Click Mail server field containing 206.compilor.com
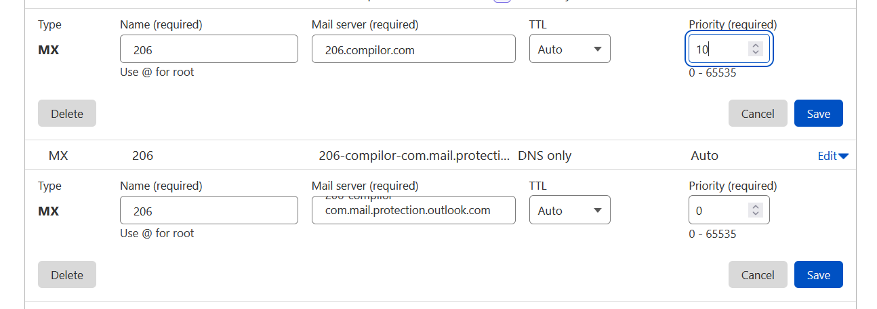This screenshot has width=877, height=309. (413, 49)
